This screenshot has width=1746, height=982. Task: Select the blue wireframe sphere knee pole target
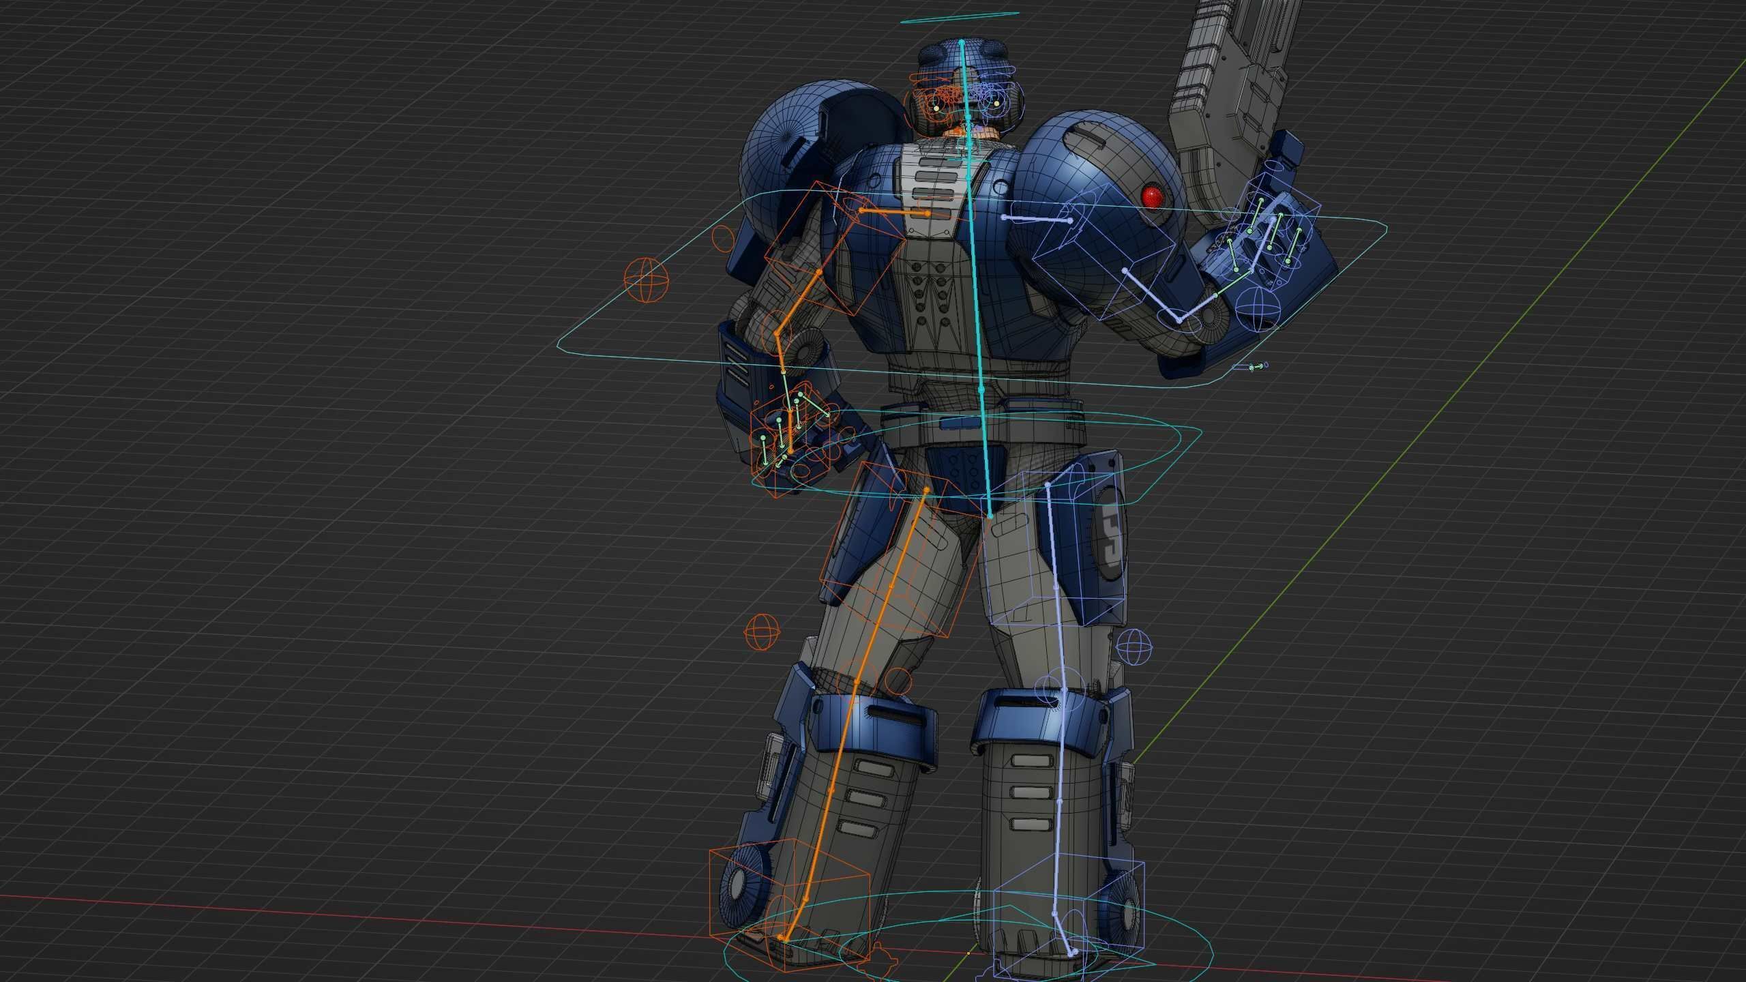pos(1134,646)
